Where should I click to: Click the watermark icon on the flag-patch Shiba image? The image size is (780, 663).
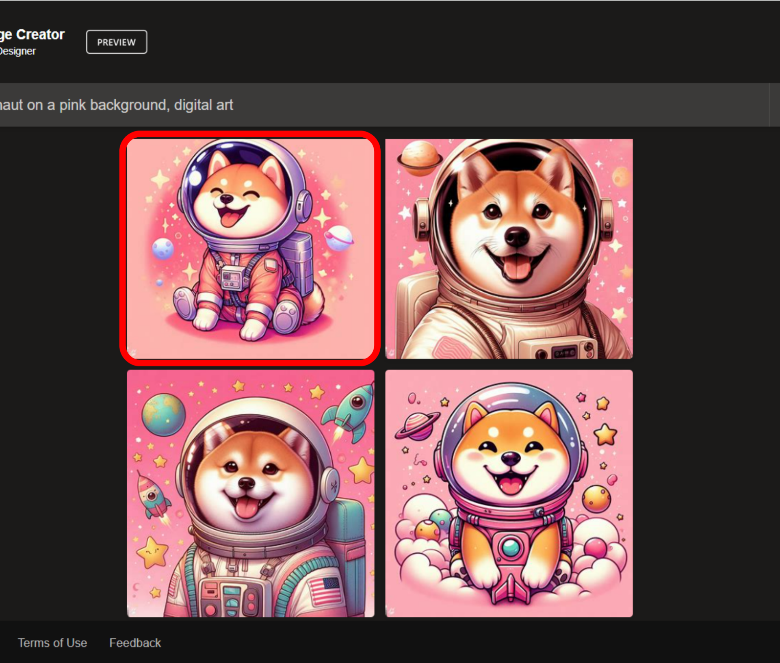tap(133, 611)
